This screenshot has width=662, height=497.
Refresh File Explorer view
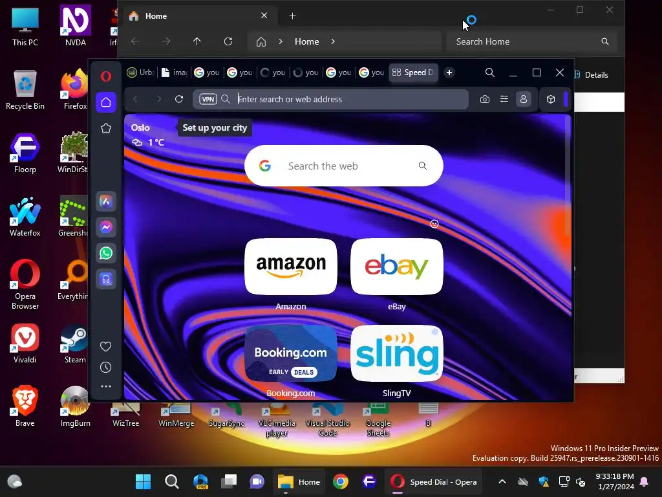(228, 41)
